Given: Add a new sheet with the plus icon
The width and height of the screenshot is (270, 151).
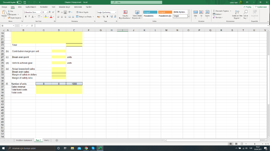Looking at the screenshot, I should click(57, 141).
